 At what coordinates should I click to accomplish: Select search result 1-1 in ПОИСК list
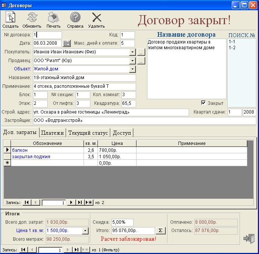(232, 42)
